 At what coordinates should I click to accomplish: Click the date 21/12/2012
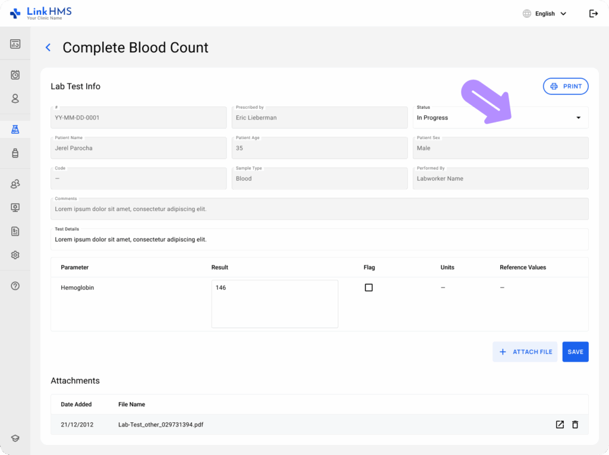point(77,424)
